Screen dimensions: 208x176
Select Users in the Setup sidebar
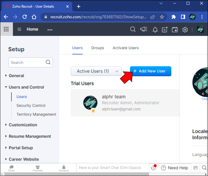point(22,96)
